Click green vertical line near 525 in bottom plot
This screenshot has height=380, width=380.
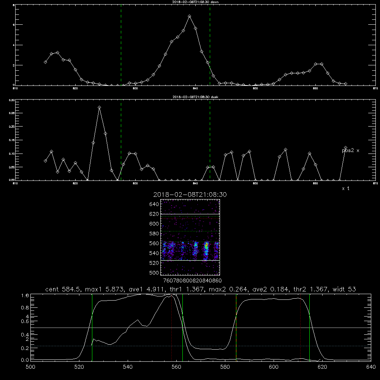(92, 327)
